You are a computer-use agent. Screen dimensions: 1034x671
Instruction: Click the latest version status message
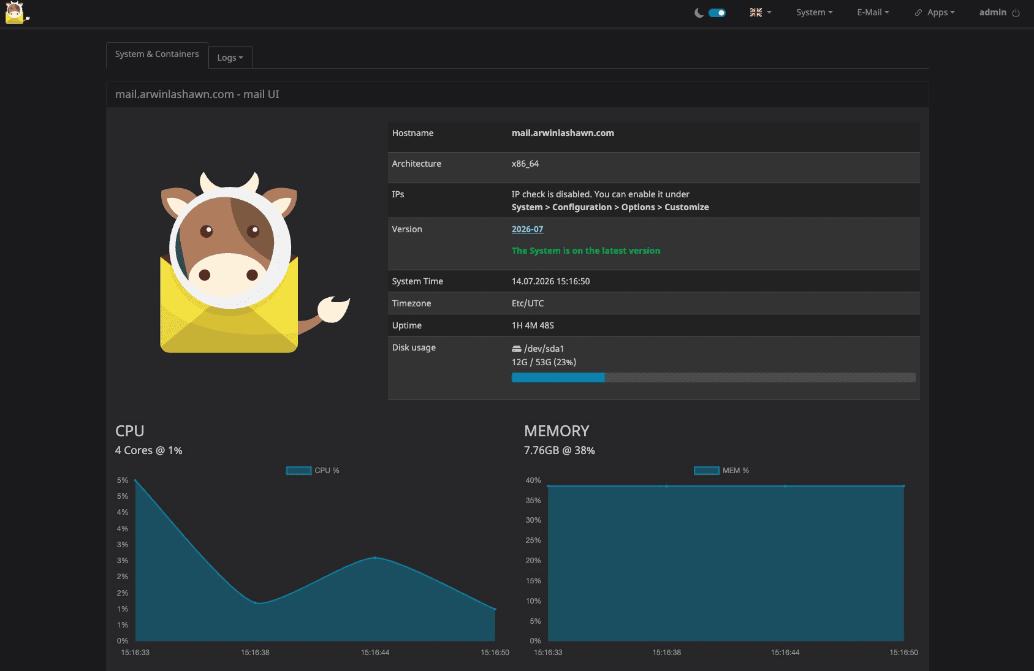(586, 251)
